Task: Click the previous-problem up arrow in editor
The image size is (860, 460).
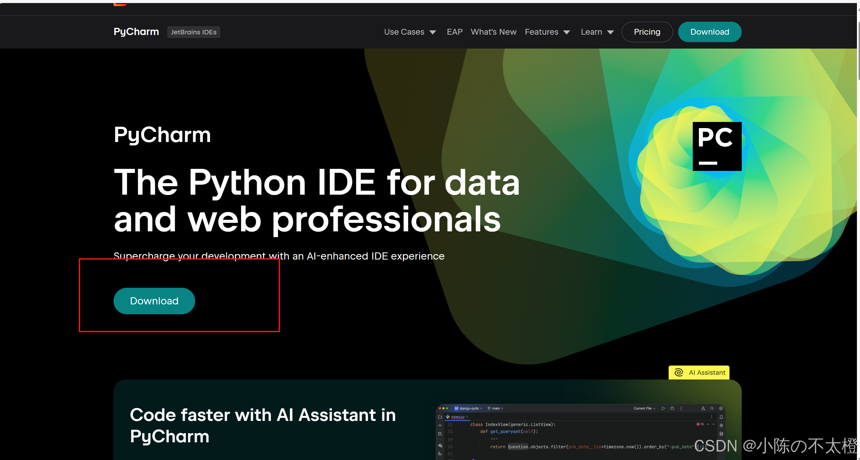Action: coord(708,424)
